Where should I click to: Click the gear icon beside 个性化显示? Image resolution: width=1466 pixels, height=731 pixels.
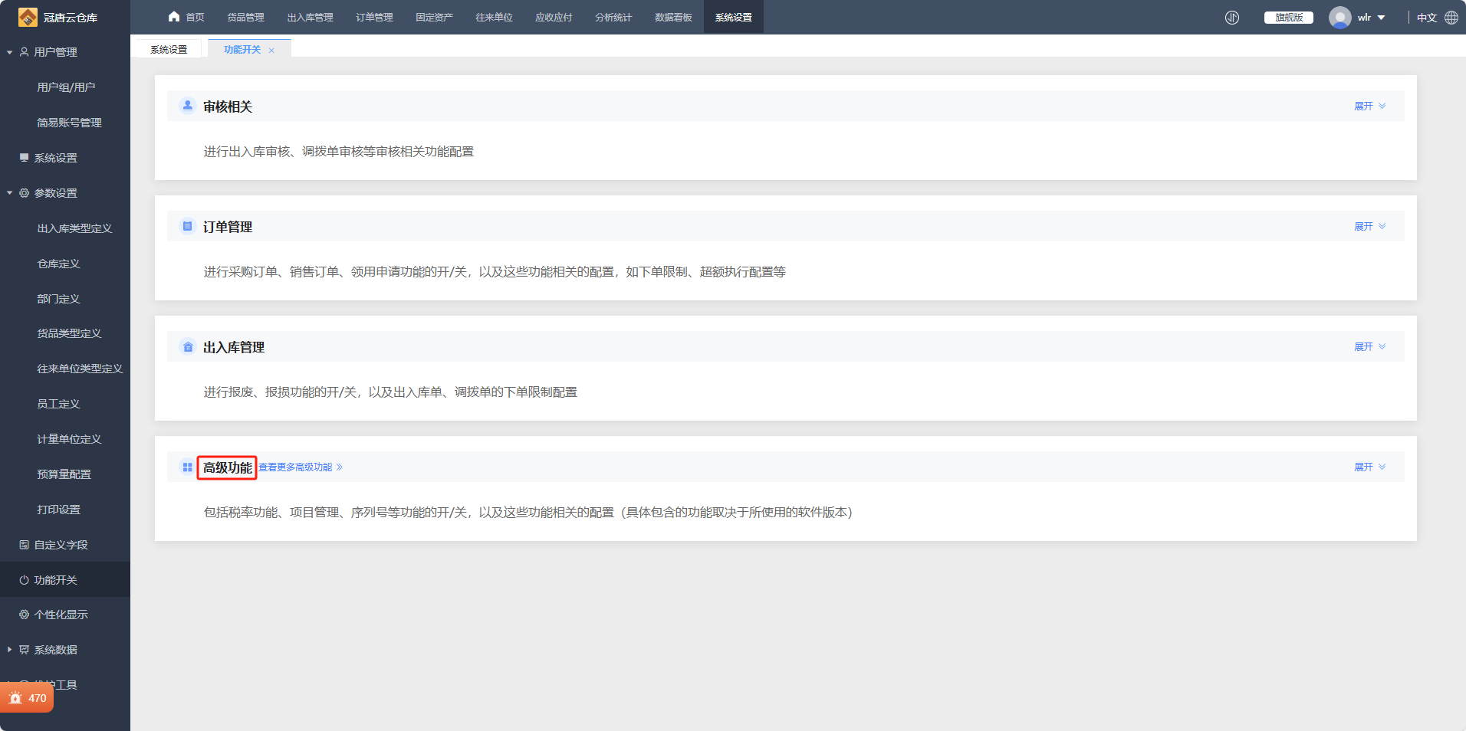(24, 615)
